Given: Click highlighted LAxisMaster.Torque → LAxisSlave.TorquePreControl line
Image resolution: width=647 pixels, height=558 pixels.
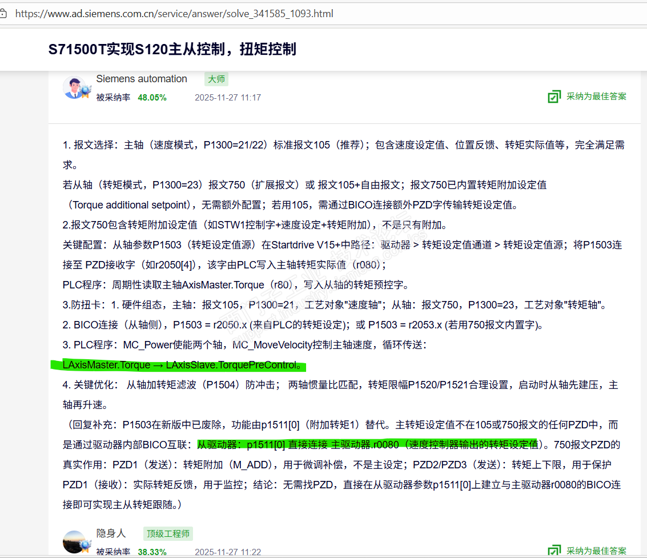Looking at the screenshot, I should coord(182,366).
